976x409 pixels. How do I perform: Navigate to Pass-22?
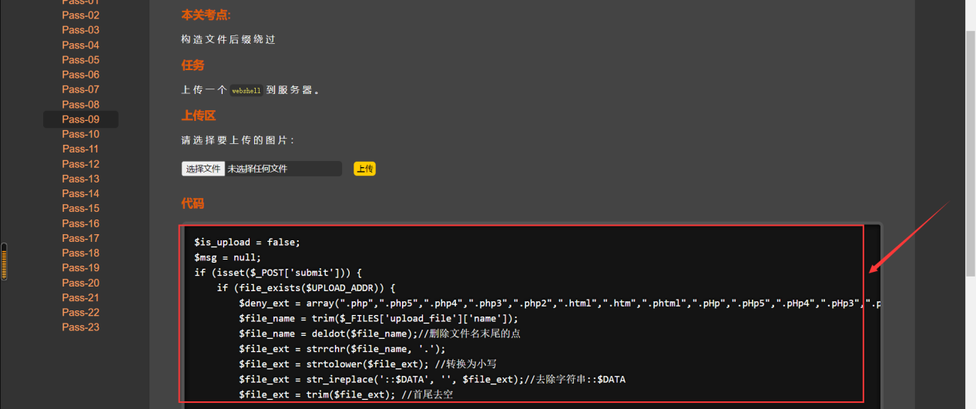click(x=81, y=312)
